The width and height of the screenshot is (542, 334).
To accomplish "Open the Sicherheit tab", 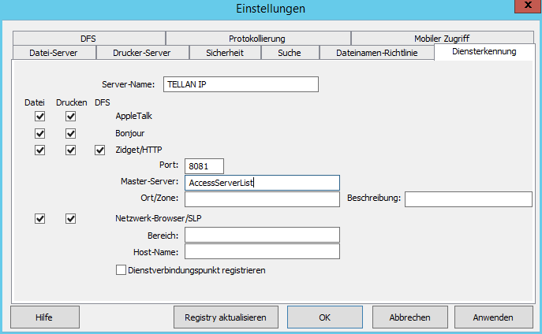I will 225,53.
